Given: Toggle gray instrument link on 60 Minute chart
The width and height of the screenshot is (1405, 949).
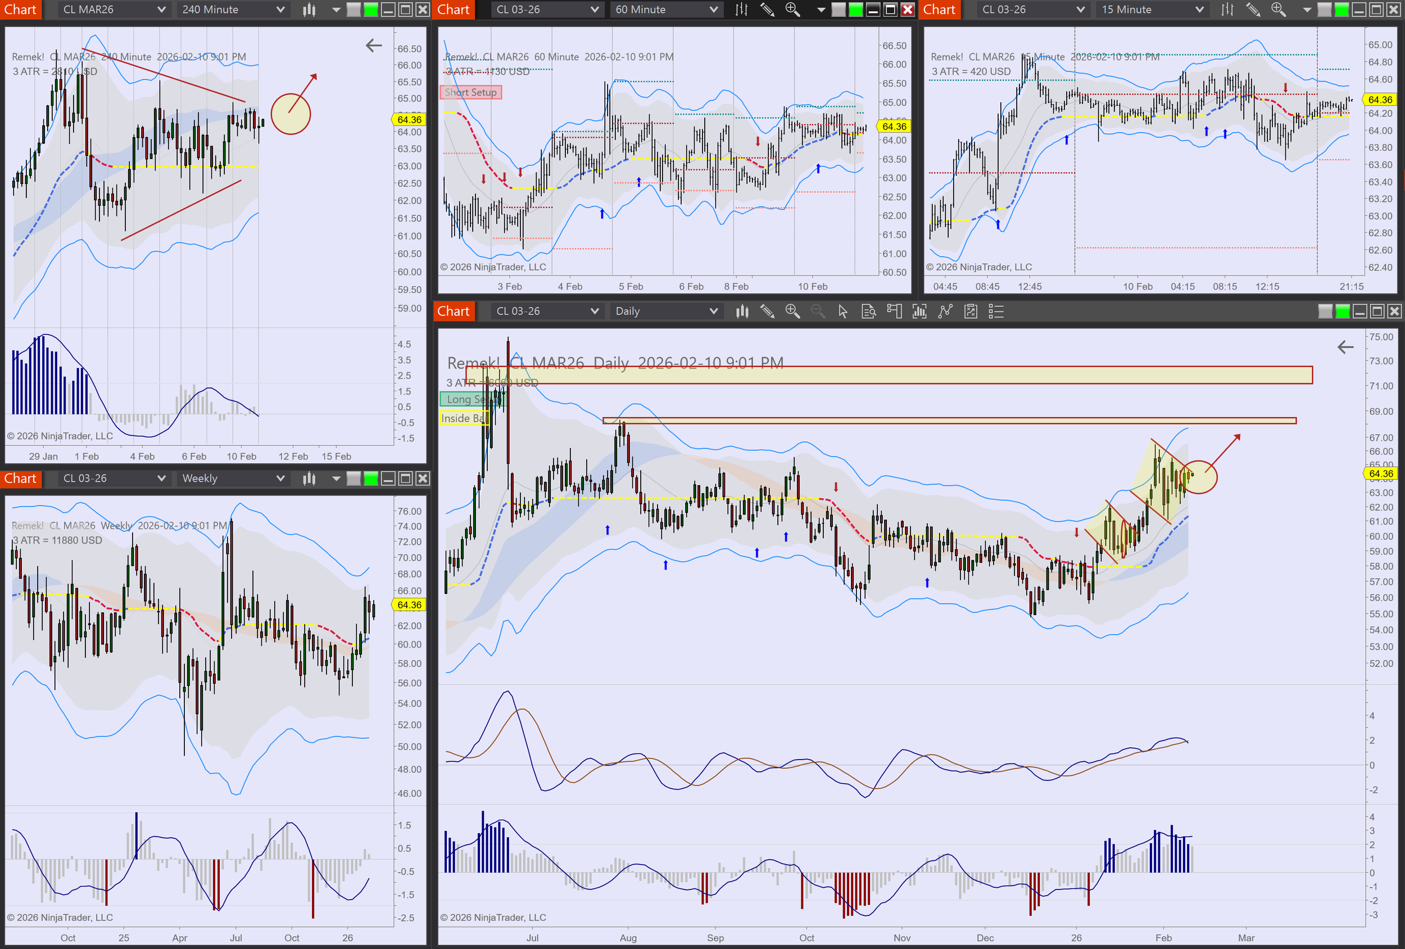Looking at the screenshot, I should (839, 10).
